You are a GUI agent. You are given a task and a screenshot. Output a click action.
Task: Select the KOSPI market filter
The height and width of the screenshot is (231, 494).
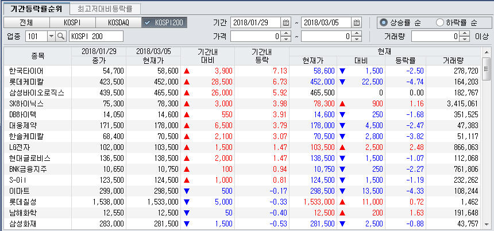[x=72, y=22]
